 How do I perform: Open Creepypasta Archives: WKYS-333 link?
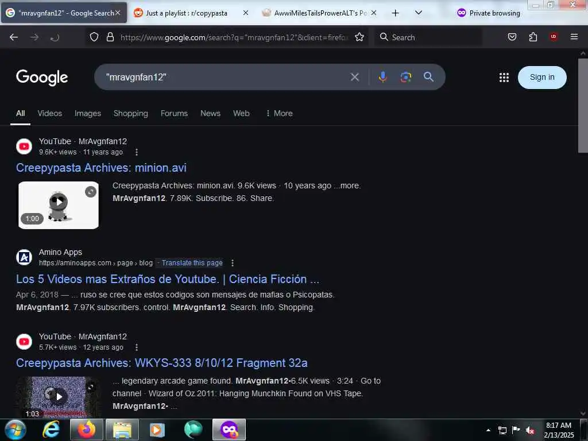tap(161, 363)
